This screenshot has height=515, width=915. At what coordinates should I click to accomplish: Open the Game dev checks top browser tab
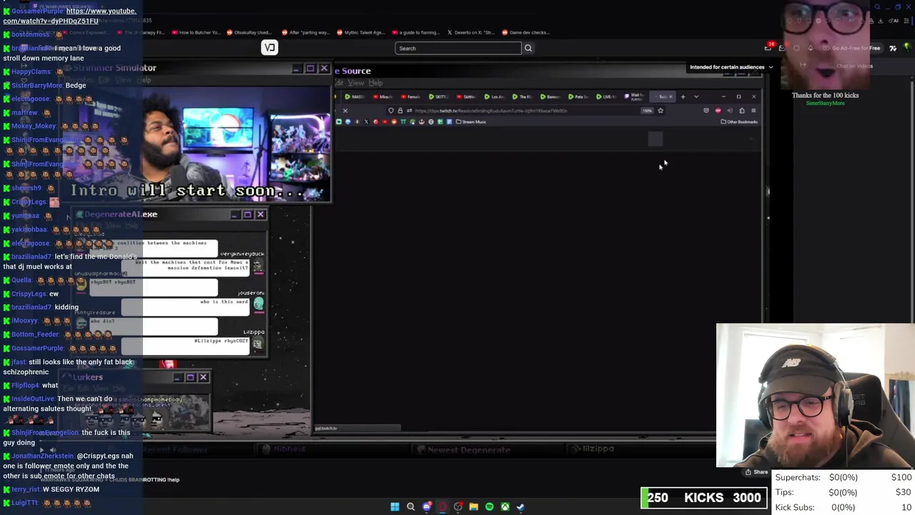(x=525, y=32)
